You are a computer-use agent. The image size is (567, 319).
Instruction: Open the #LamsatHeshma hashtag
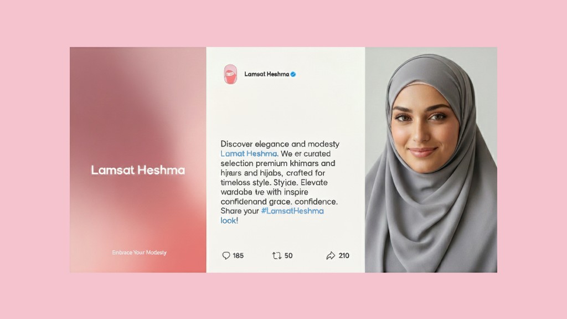pyautogui.click(x=292, y=211)
